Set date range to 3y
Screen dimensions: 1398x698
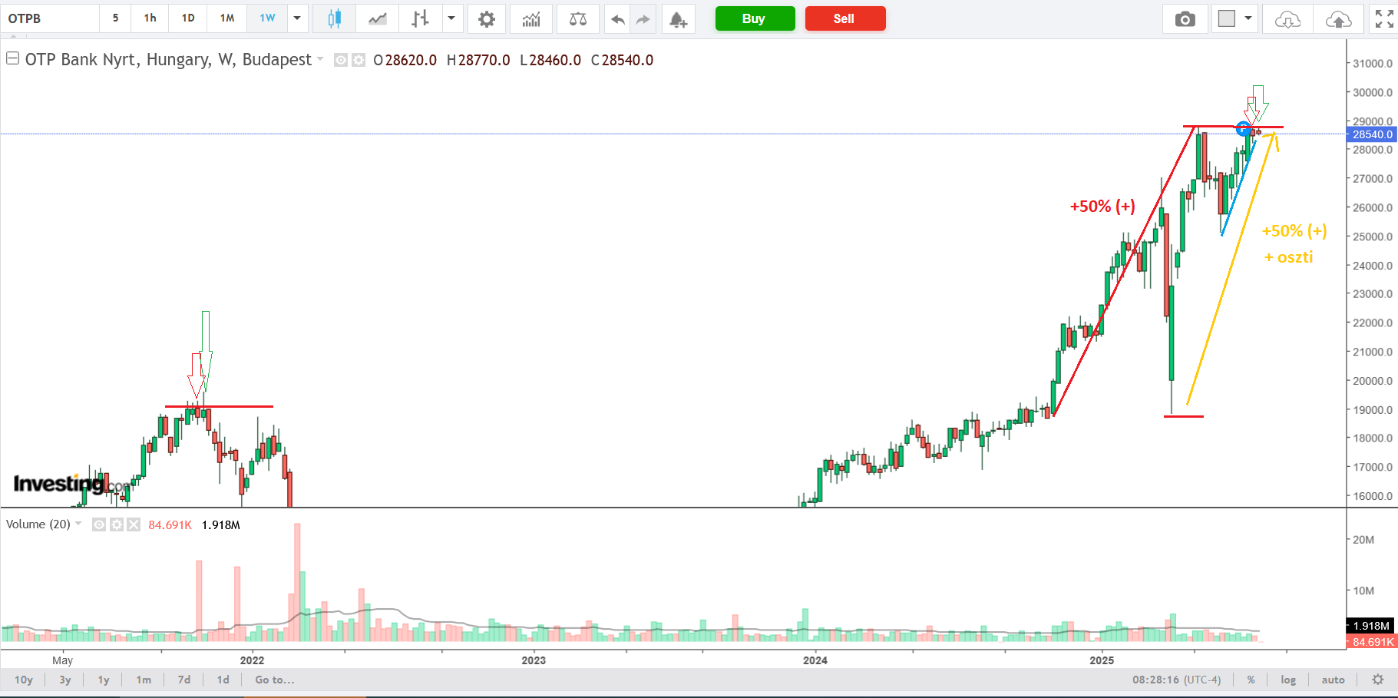coord(65,680)
